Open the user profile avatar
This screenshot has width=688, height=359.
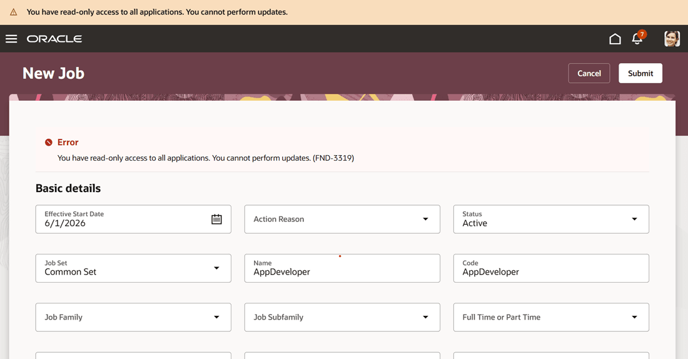(x=672, y=39)
